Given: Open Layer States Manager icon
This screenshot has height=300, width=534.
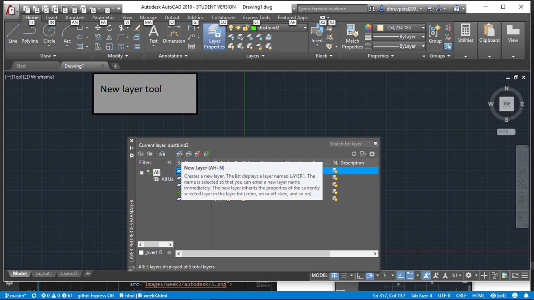Looking at the screenshot, I should 162,154.
